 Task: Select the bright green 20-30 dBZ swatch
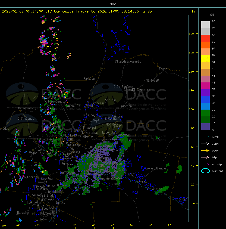(x=205, y=113)
